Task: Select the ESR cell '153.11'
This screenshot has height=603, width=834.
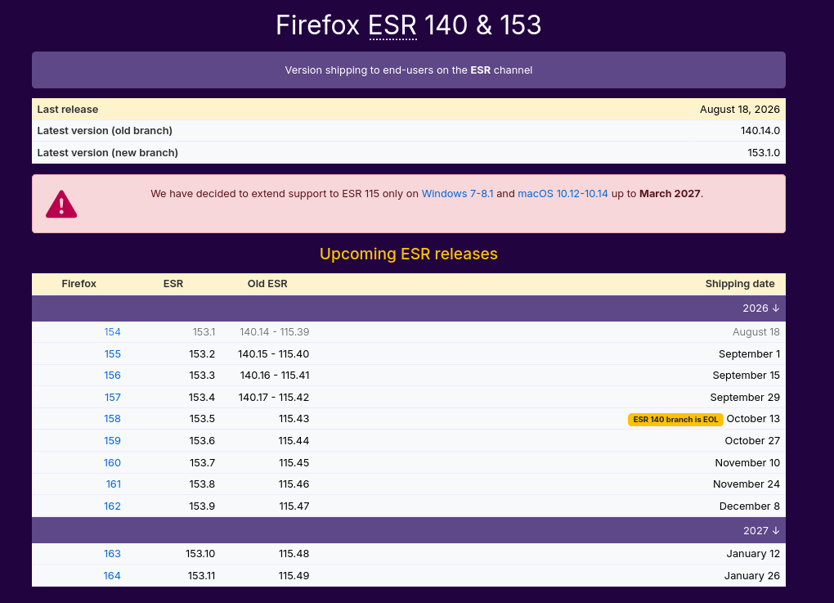Action: point(202,576)
